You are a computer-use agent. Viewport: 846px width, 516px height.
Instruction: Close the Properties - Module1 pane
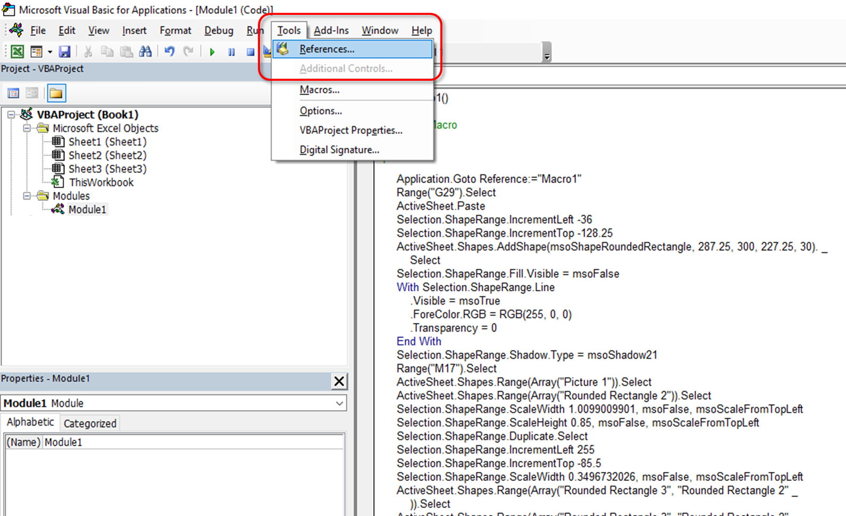coord(339,382)
